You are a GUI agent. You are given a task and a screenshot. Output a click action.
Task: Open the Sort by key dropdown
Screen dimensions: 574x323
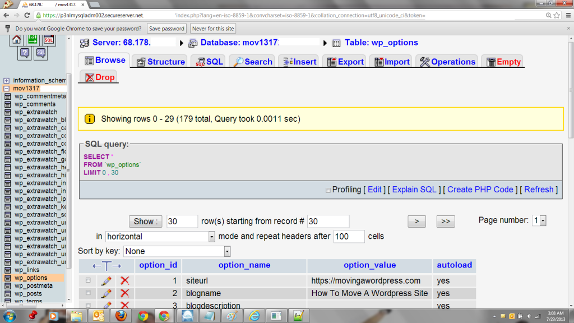coord(177,251)
